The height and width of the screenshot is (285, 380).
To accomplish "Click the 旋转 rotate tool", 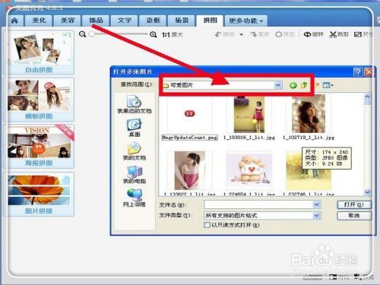I will (314, 34).
